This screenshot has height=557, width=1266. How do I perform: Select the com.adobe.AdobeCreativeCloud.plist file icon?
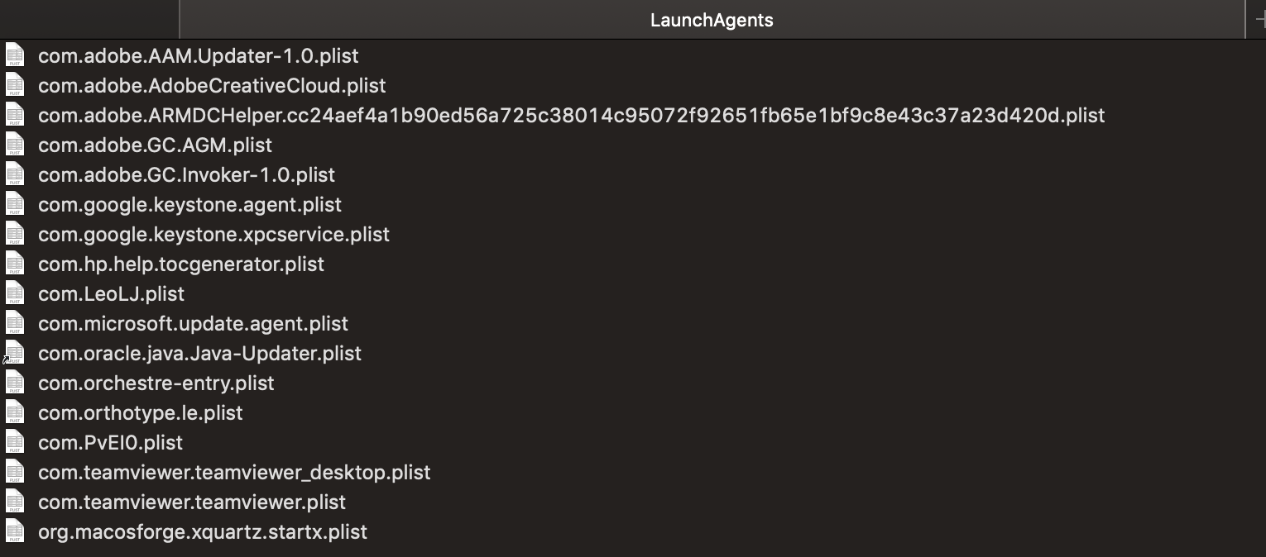(x=15, y=86)
